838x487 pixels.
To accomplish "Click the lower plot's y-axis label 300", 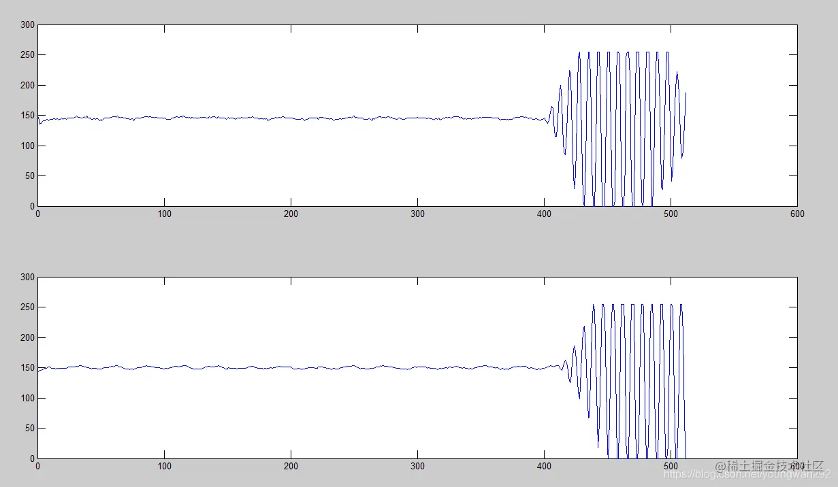I will point(27,278).
